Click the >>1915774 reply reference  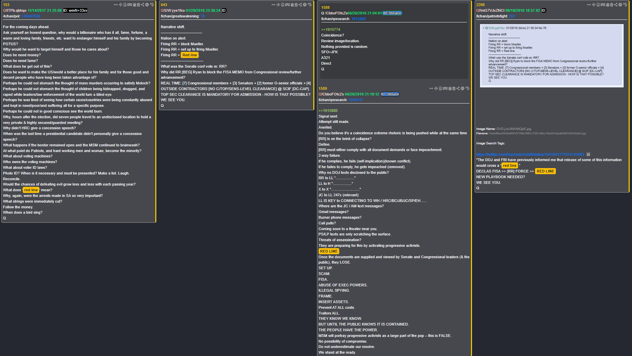point(331,29)
